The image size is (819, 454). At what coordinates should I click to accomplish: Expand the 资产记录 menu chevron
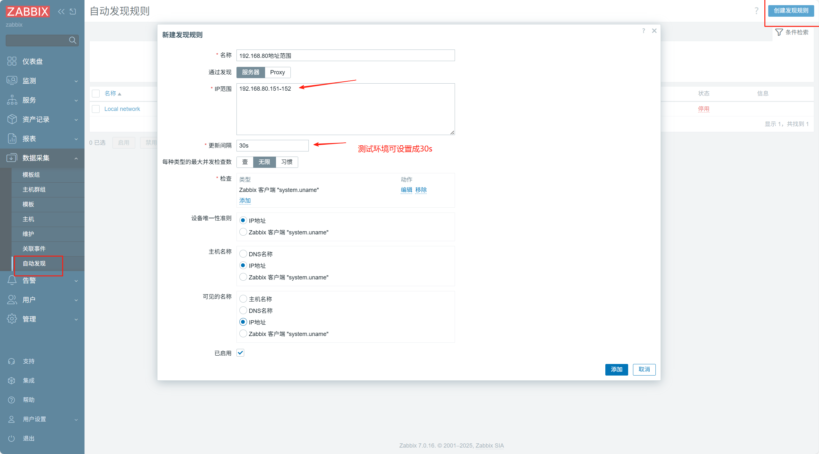[76, 120]
